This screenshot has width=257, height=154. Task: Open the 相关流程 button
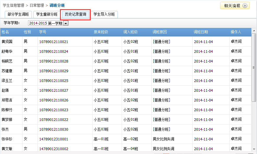click(x=235, y=6)
